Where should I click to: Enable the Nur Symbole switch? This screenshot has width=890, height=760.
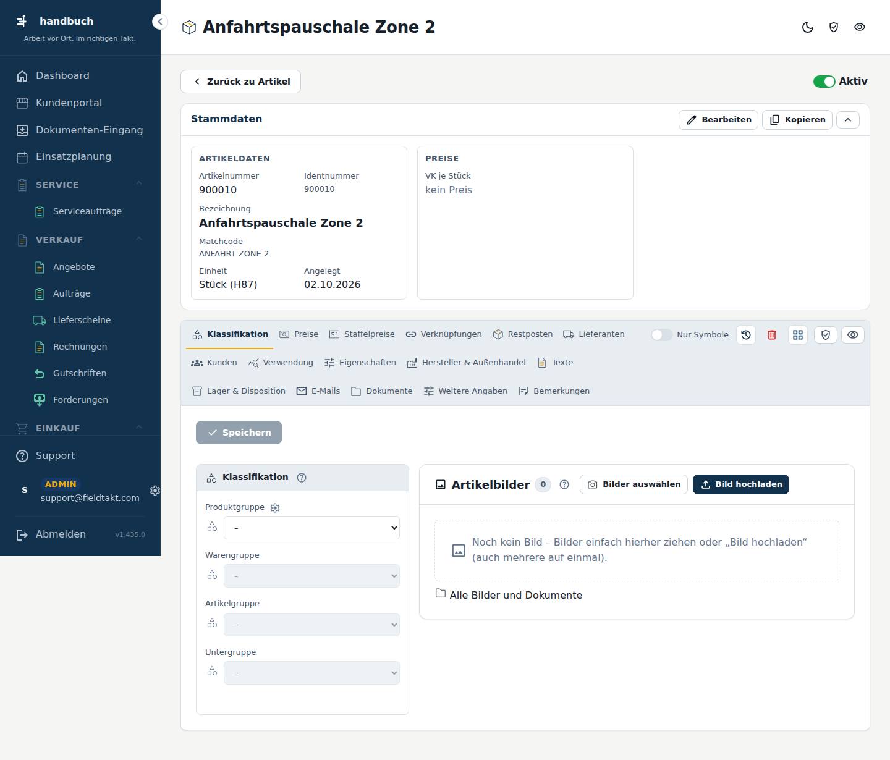(x=661, y=335)
